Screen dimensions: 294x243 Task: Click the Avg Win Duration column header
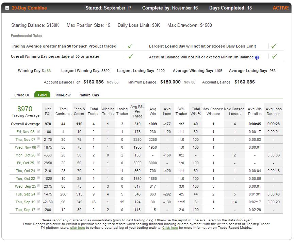click(x=255, y=111)
